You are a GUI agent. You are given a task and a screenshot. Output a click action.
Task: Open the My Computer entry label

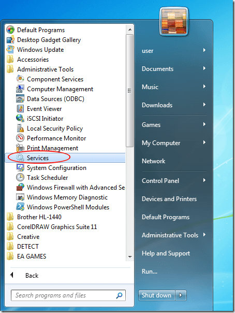coord(161,143)
